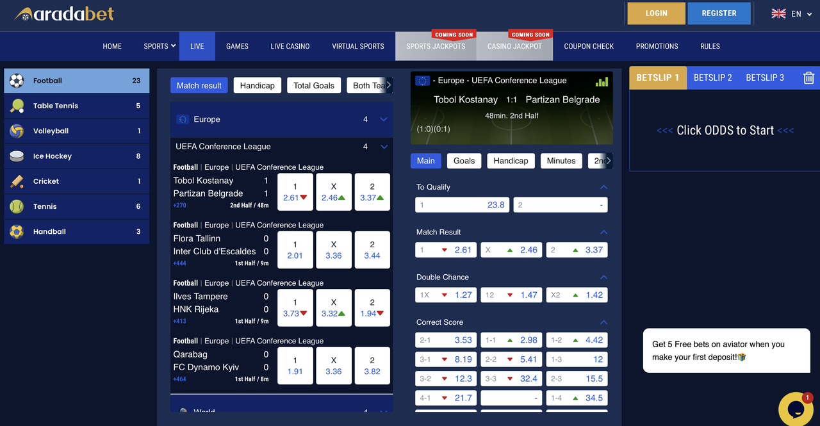Switch to BETSLIP 2 tab

712,78
